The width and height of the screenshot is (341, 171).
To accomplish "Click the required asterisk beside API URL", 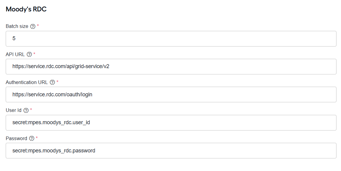I will [34, 54].
